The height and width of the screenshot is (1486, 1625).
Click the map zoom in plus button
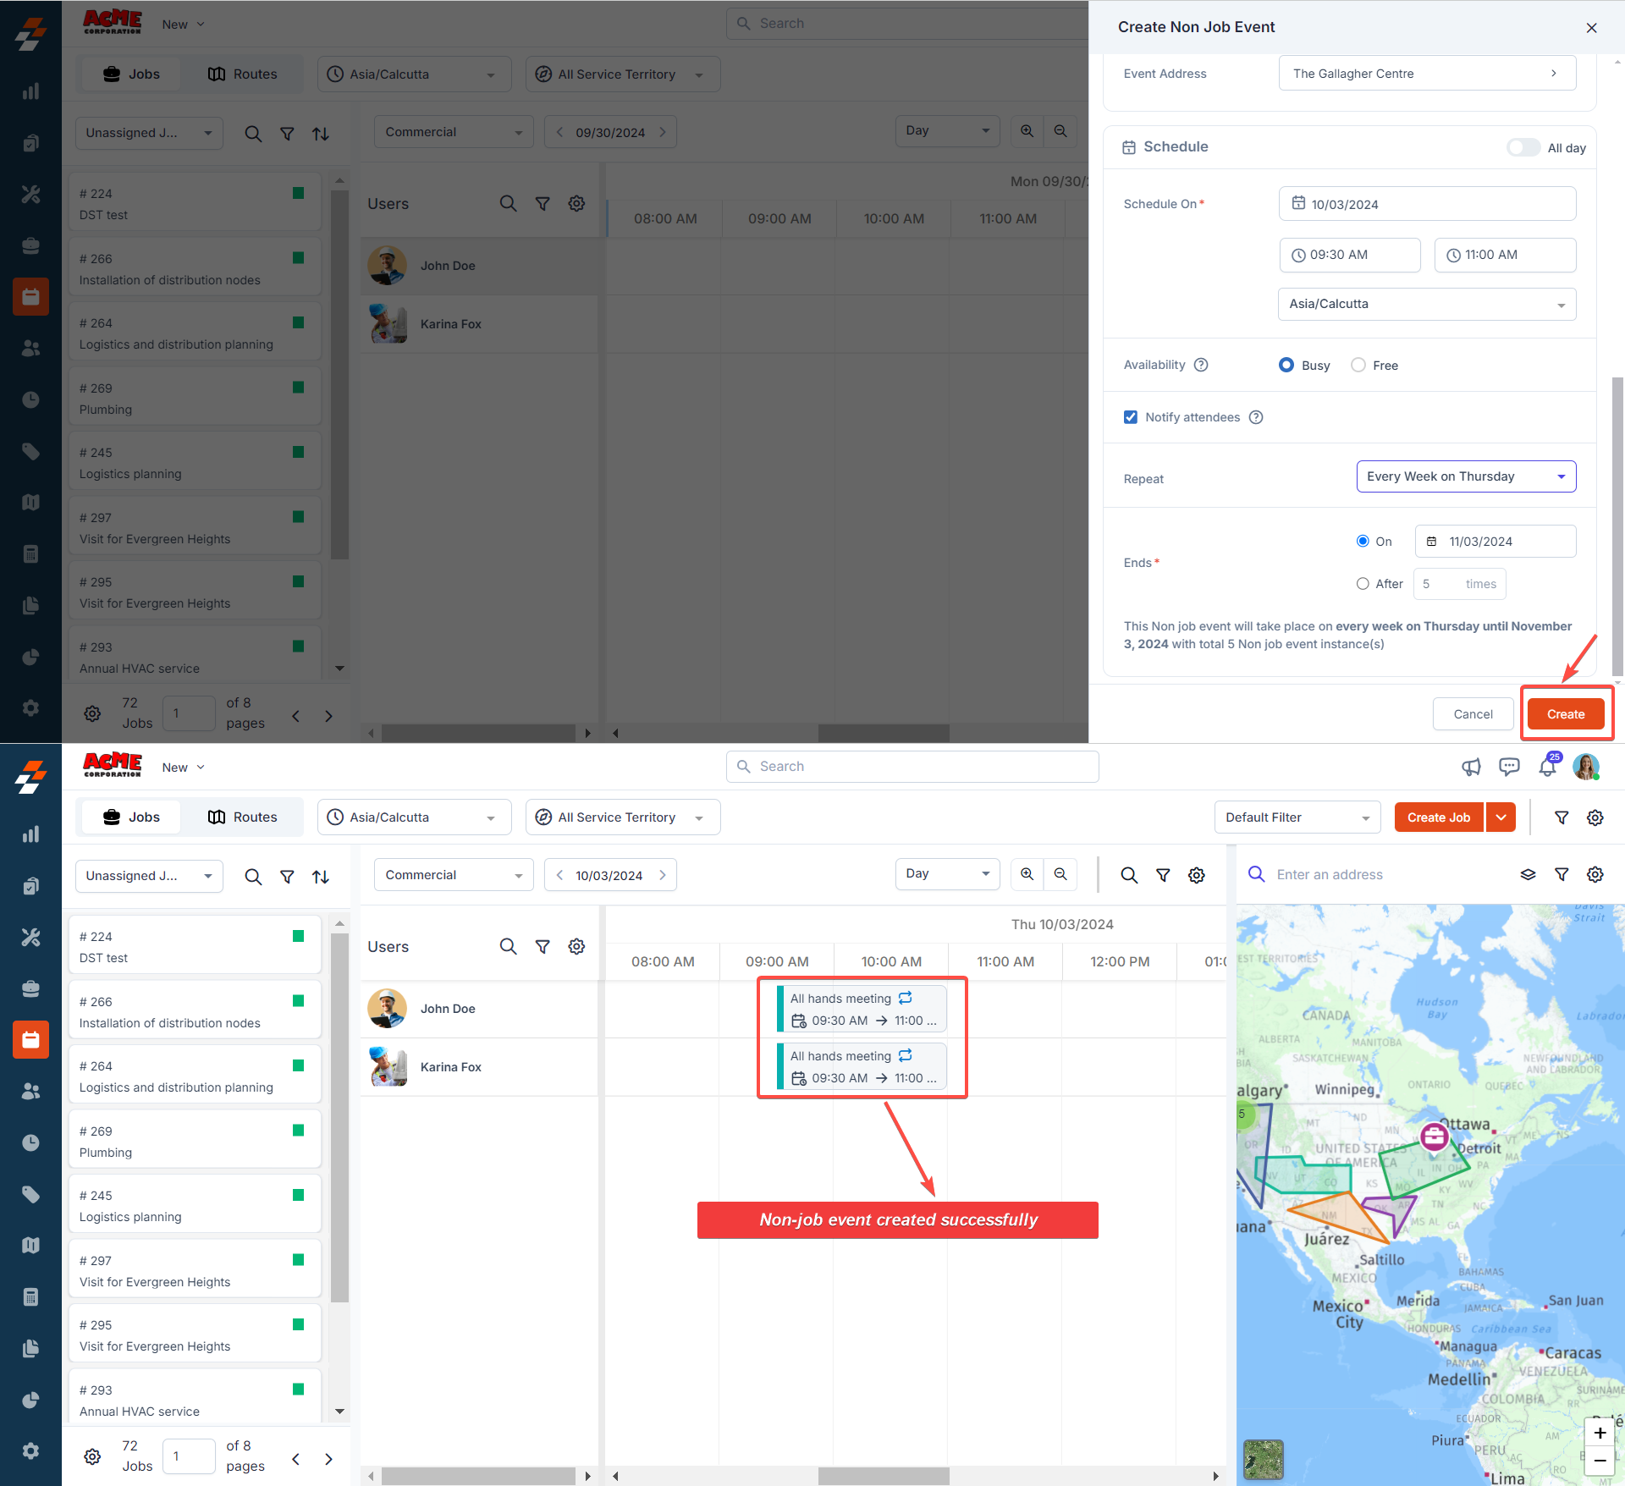click(1600, 1433)
